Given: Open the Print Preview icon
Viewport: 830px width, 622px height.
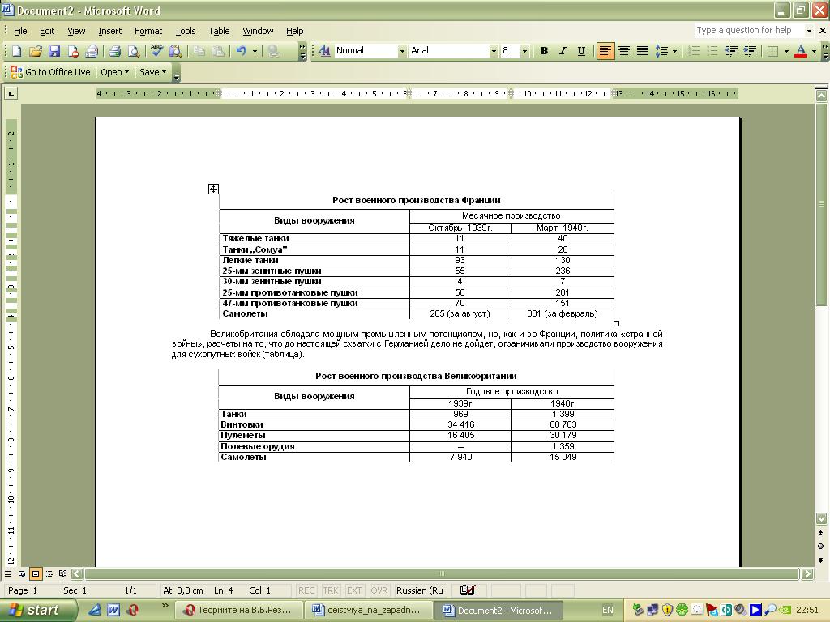Looking at the screenshot, I should pyautogui.click(x=133, y=51).
